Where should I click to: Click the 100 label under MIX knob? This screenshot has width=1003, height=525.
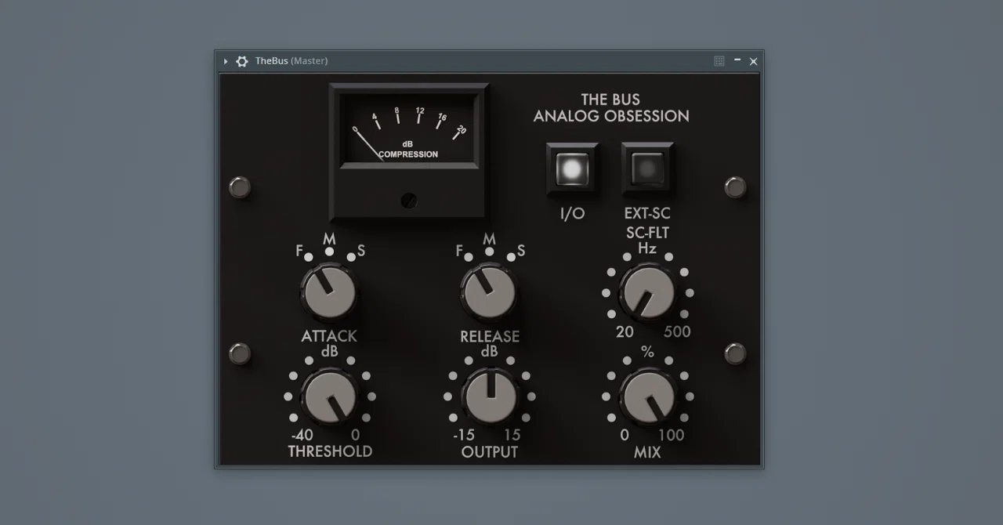coord(671,436)
